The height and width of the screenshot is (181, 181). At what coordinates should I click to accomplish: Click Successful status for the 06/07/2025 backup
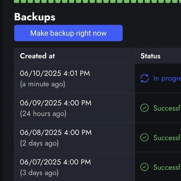[167, 167]
